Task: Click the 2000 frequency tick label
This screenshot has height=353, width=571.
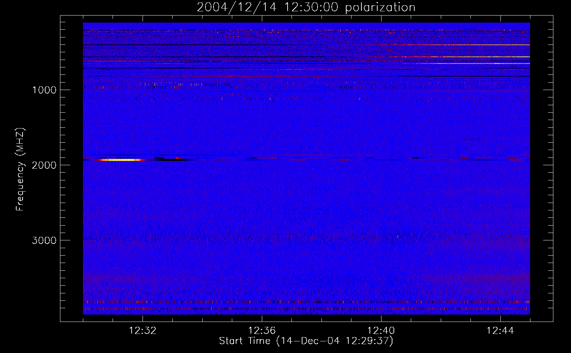Action: pos(44,165)
